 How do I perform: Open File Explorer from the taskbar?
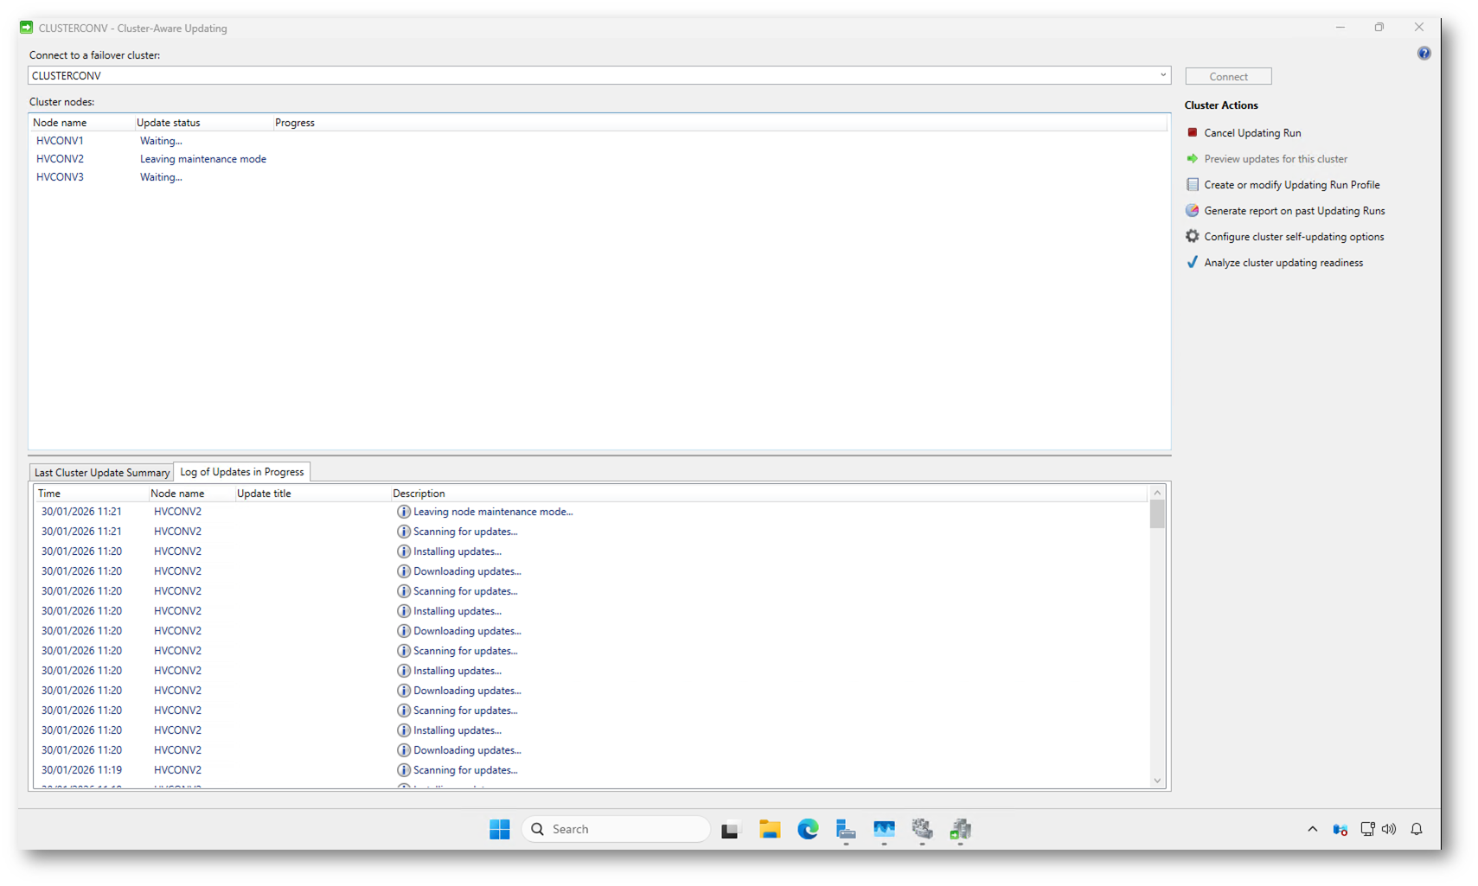click(x=770, y=829)
